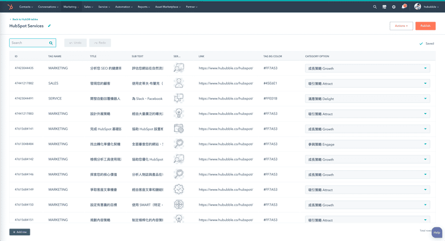The image size is (445, 241).
Task: Click pencil icon to rename HubSpot Services
Action: 49,26
